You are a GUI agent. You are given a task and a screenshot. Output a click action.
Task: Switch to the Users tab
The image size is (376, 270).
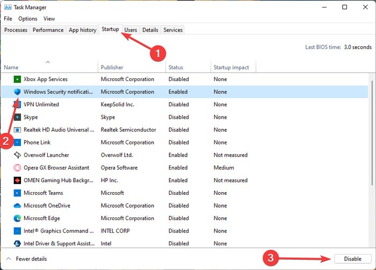coord(131,30)
